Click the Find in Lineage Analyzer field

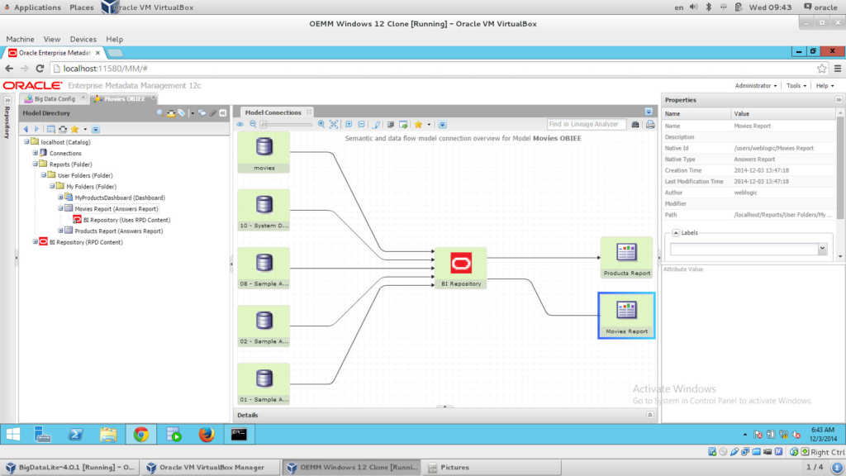click(x=586, y=124)
